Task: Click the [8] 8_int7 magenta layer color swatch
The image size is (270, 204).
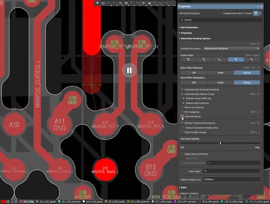Action: [x=175, y=201]
